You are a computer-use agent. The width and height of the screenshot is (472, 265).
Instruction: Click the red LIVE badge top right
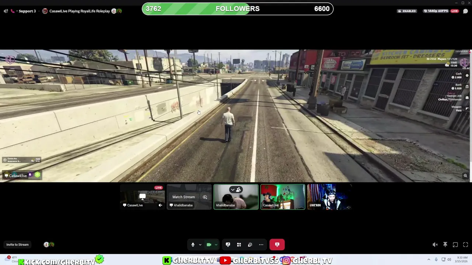(x=454, y=11)
